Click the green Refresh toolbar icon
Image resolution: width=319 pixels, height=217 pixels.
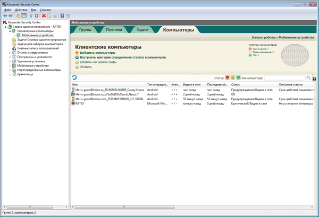pos(55,15)
